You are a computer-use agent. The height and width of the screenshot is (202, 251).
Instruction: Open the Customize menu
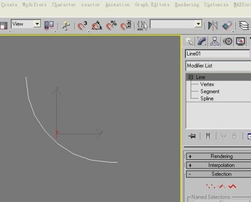pyautogui.click(x=216, y=4)
